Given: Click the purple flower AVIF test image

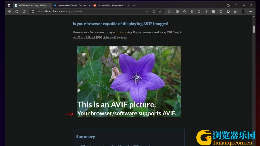Looking at the screenshot, I should [129, 82].
